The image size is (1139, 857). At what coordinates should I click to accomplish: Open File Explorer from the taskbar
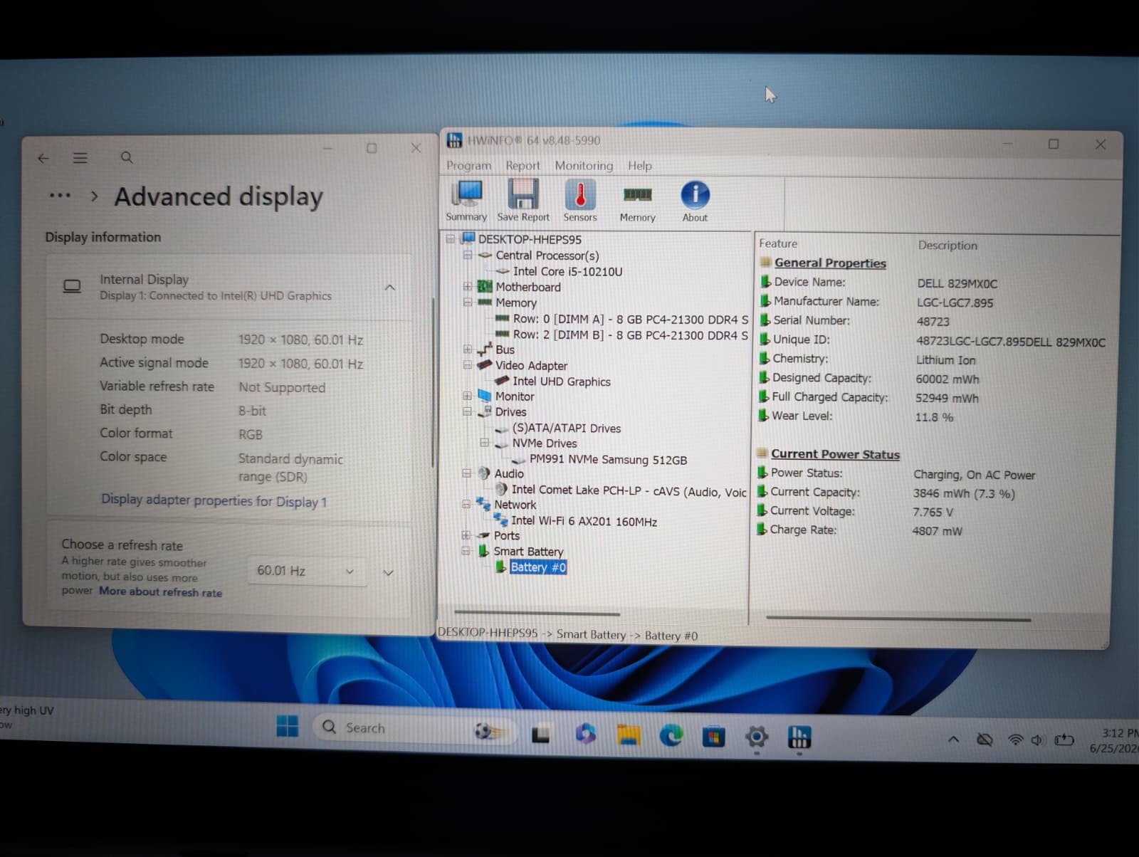click(629, 735)
